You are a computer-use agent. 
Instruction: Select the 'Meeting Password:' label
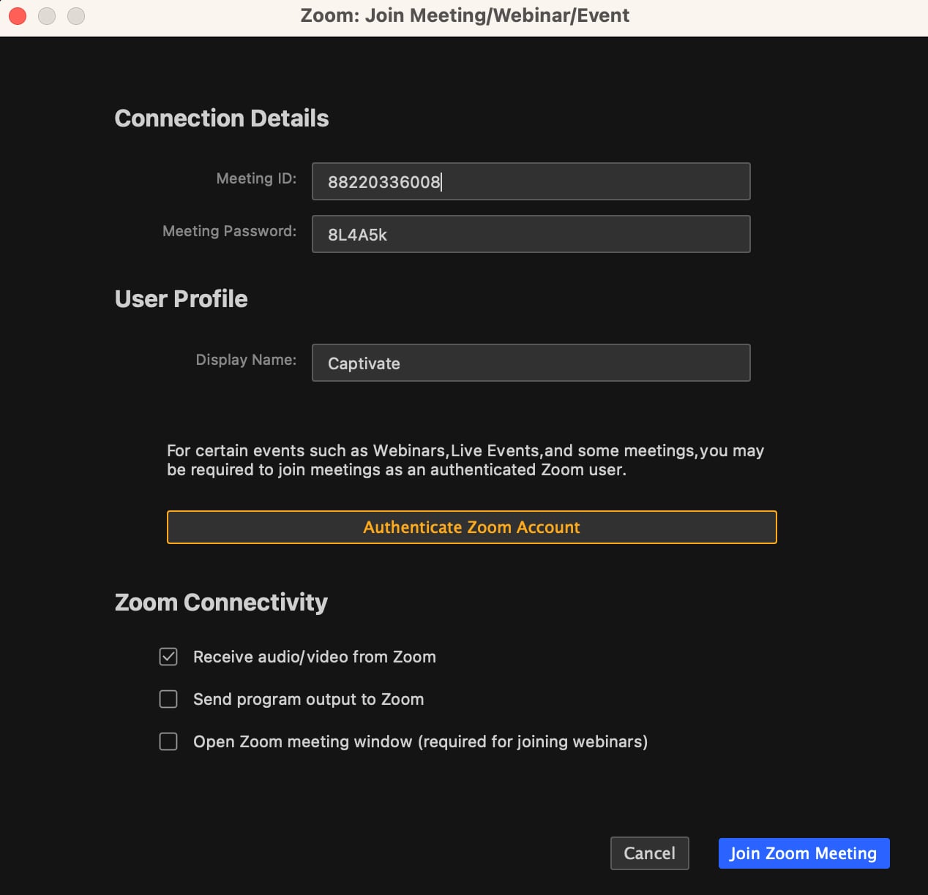[229, 231]
